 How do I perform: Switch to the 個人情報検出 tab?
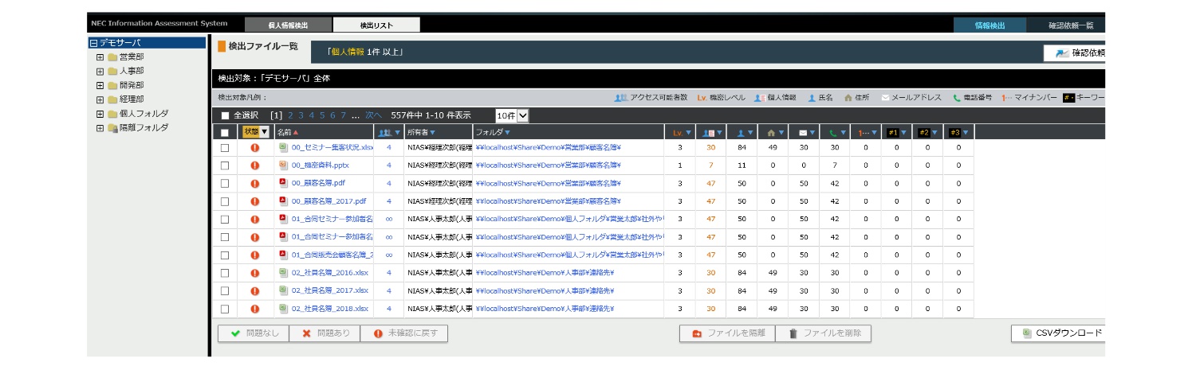tap(288, 25)
